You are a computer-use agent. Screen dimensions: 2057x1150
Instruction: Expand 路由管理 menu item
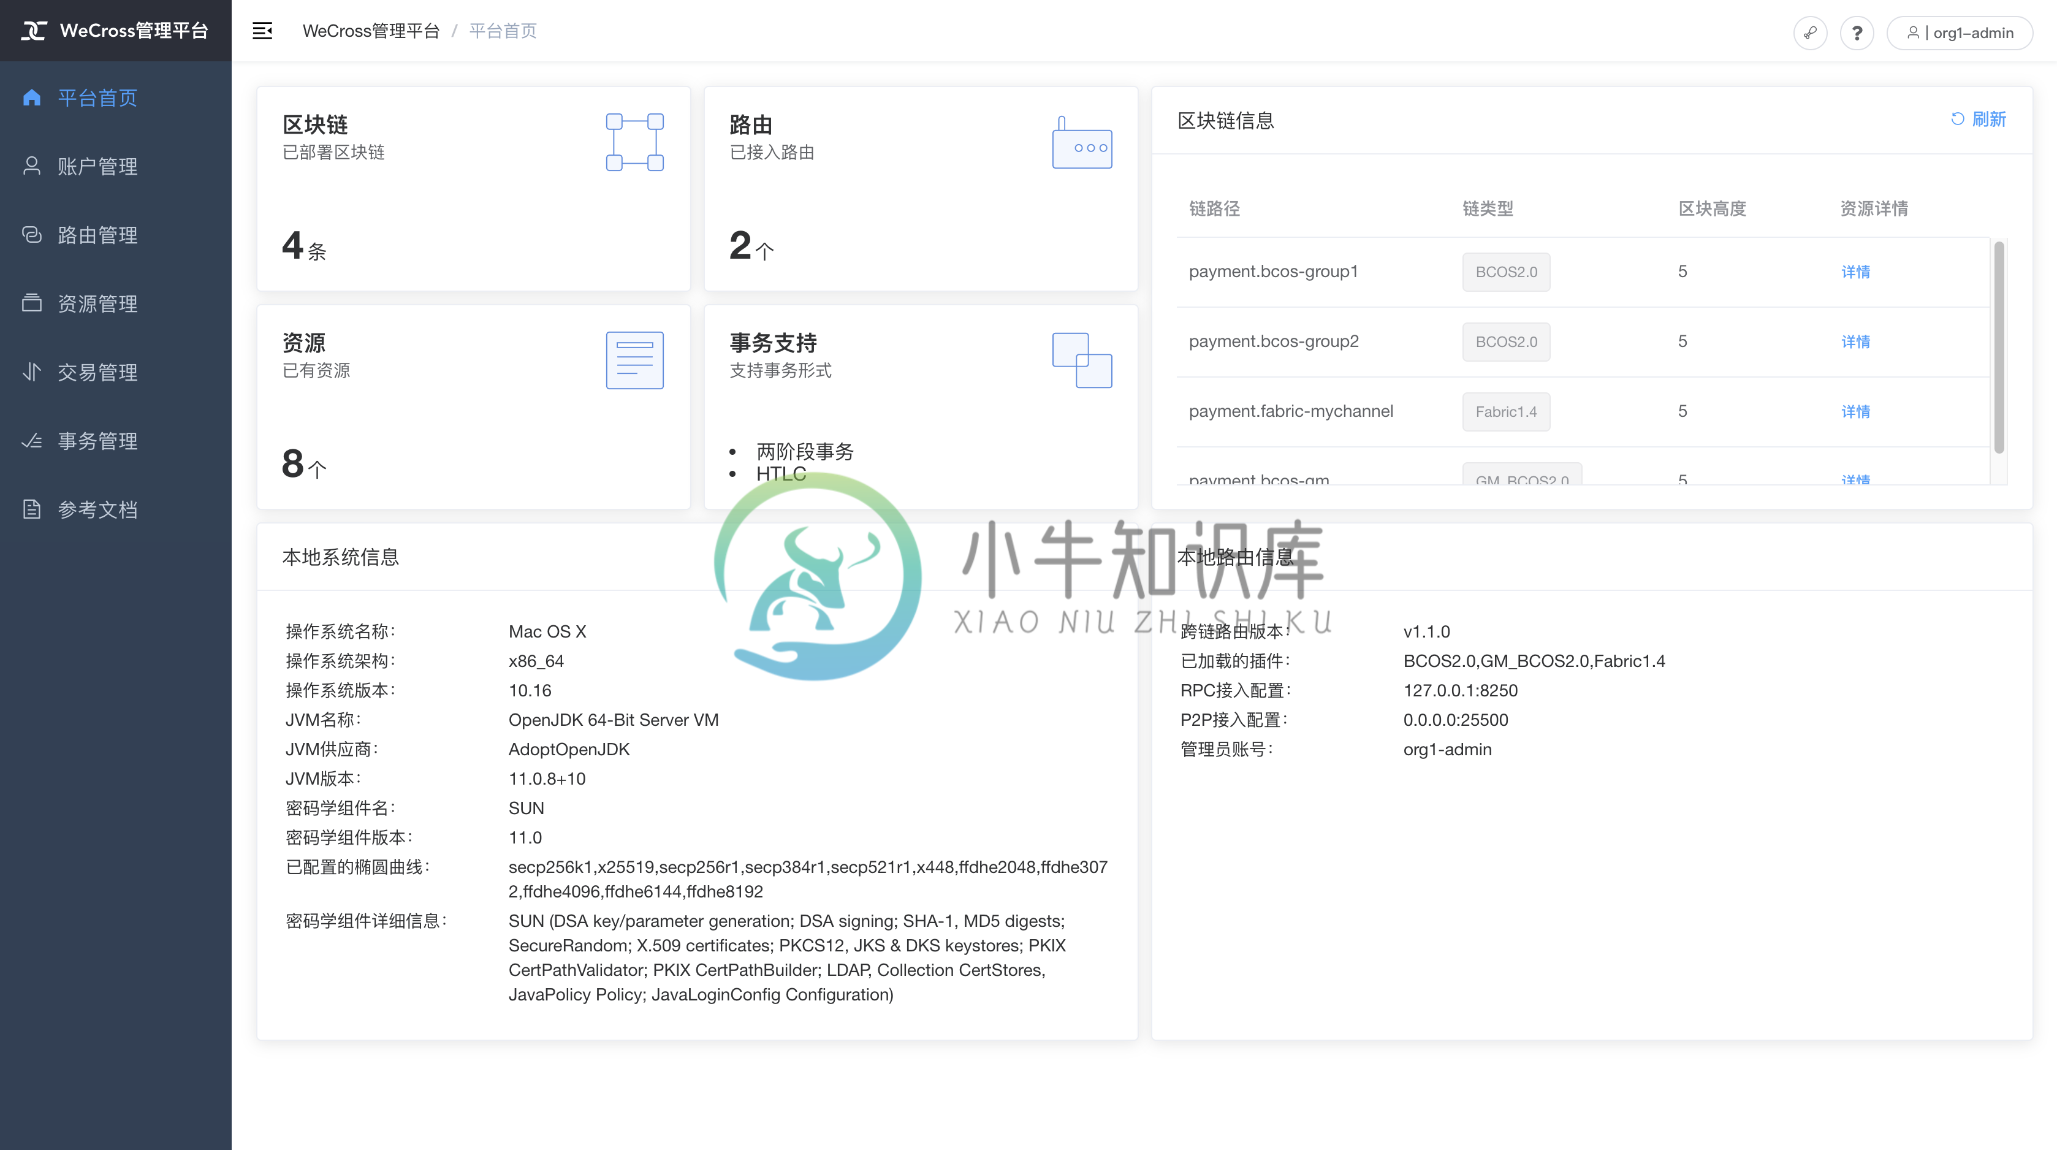(116, 235)
